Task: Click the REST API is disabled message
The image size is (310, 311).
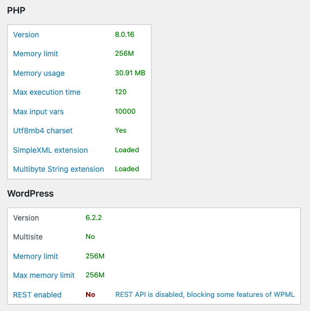Action: 205,295
